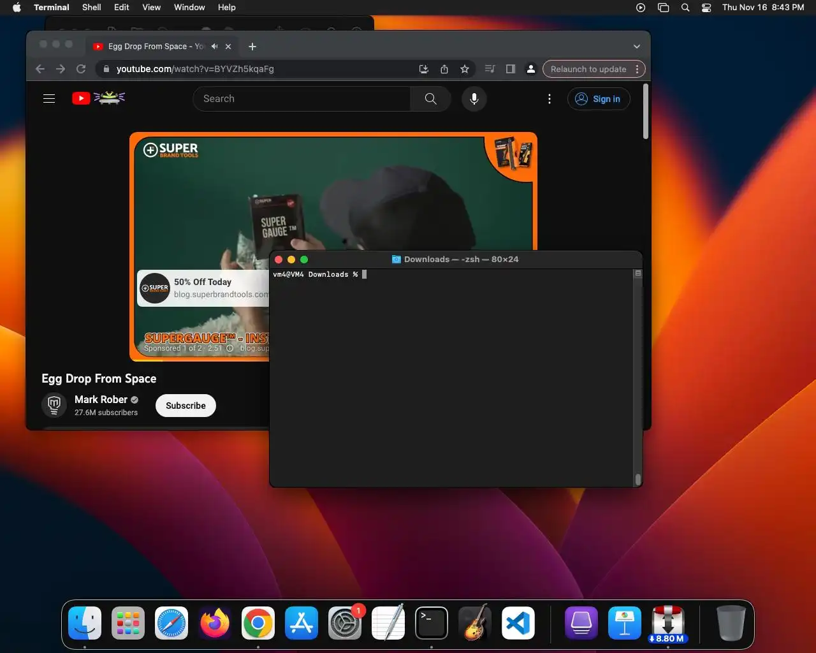Install app icon in address bar

(x=424, y=69)
